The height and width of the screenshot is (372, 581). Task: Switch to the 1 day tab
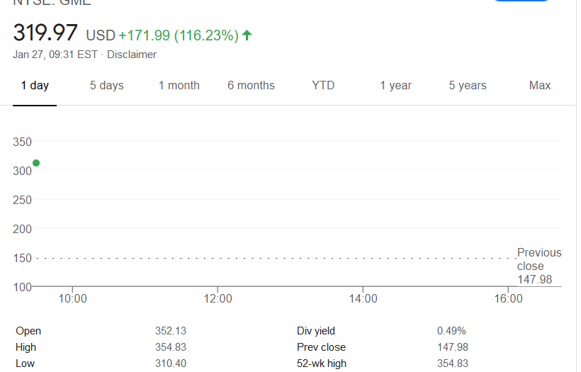(35, 86)
